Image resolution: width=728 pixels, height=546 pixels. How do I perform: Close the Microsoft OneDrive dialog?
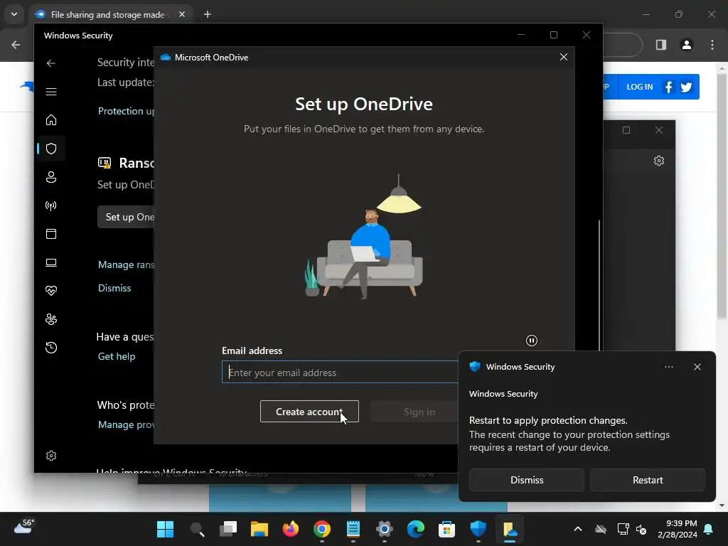[x=564, y=57]
